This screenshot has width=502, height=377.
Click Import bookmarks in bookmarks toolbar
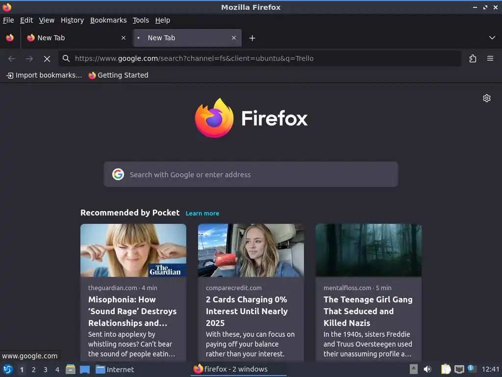pyautogui.click(x=44, y=75)
